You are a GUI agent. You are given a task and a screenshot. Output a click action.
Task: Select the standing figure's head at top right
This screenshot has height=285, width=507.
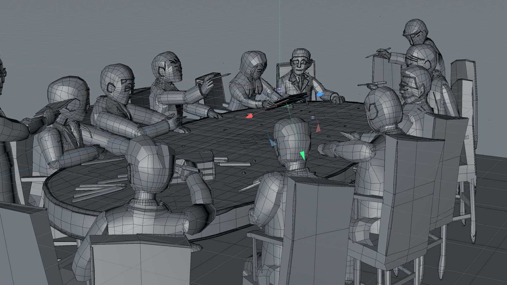(415, 31)
